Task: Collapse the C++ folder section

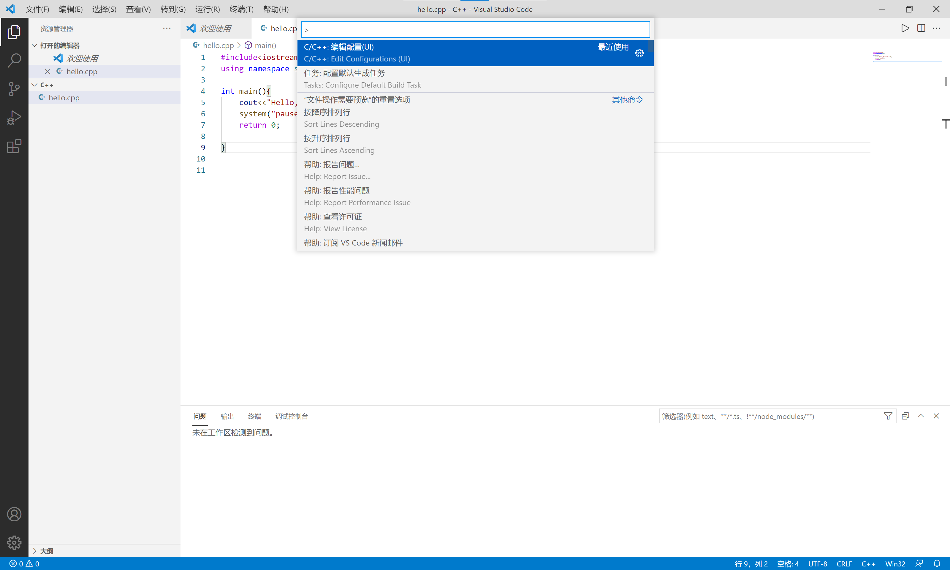Action: pos(34,85)
